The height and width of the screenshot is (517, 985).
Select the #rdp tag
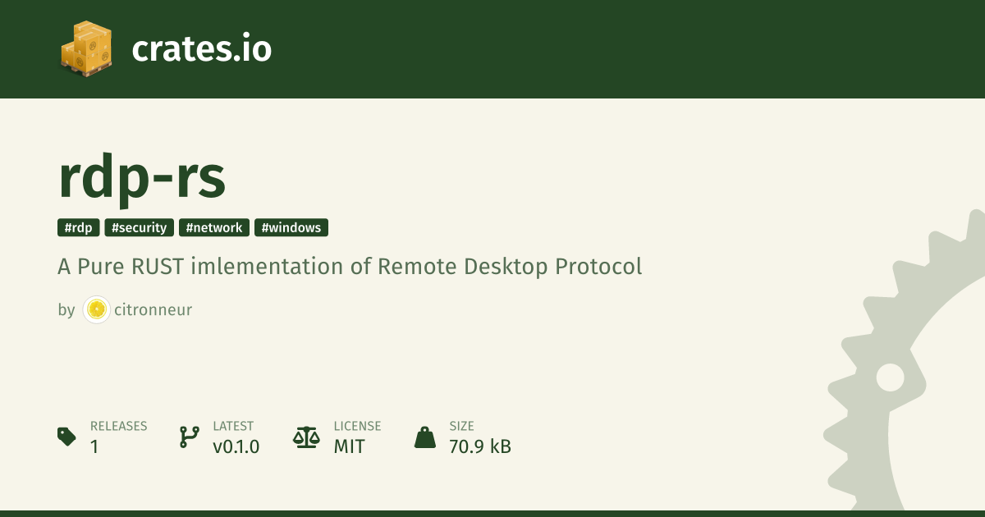pyautogui.click(x=79, y=227)
